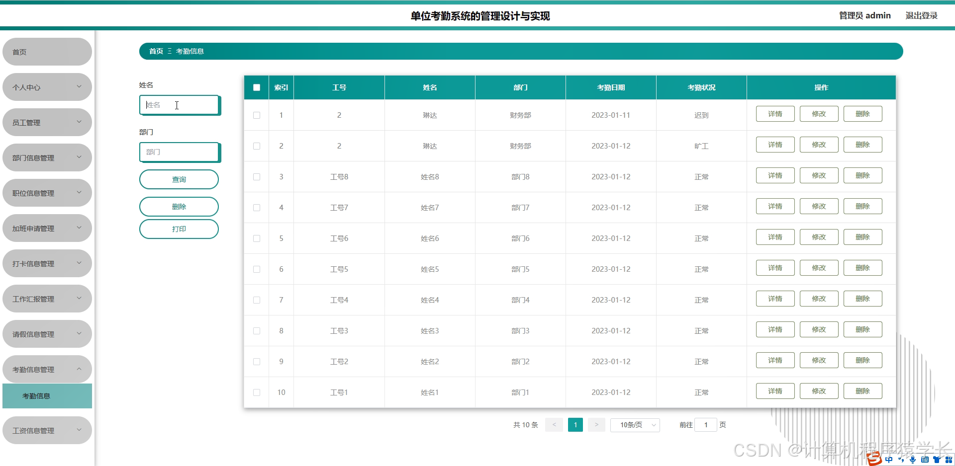Open the Sogou toolbox grid icon

point(949,460)
